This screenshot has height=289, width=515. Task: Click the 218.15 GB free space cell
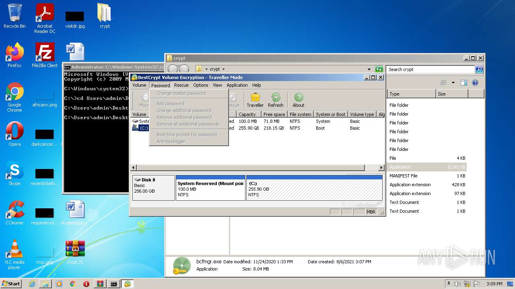274,128
